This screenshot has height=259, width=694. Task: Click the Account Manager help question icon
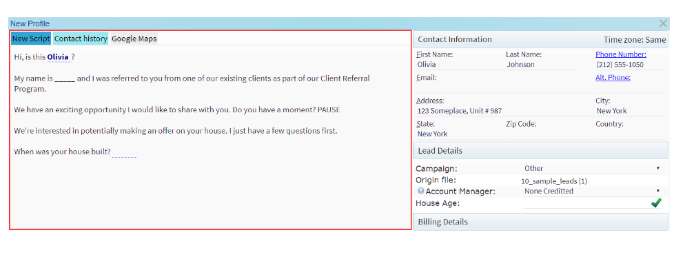[420, 191]
